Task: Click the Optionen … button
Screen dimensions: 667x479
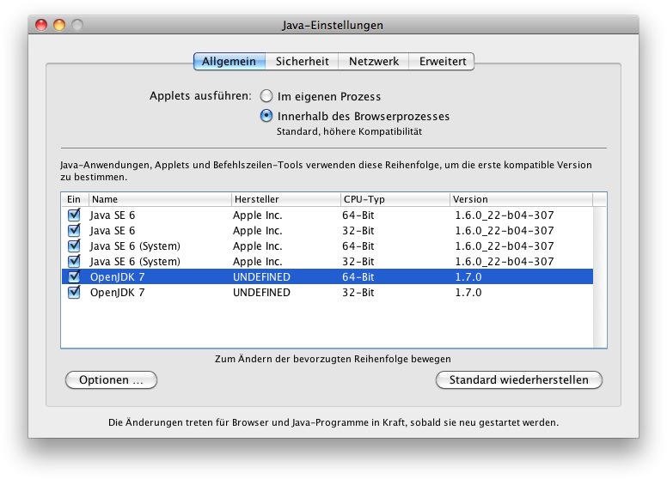Action: click(x=111, y=379)
